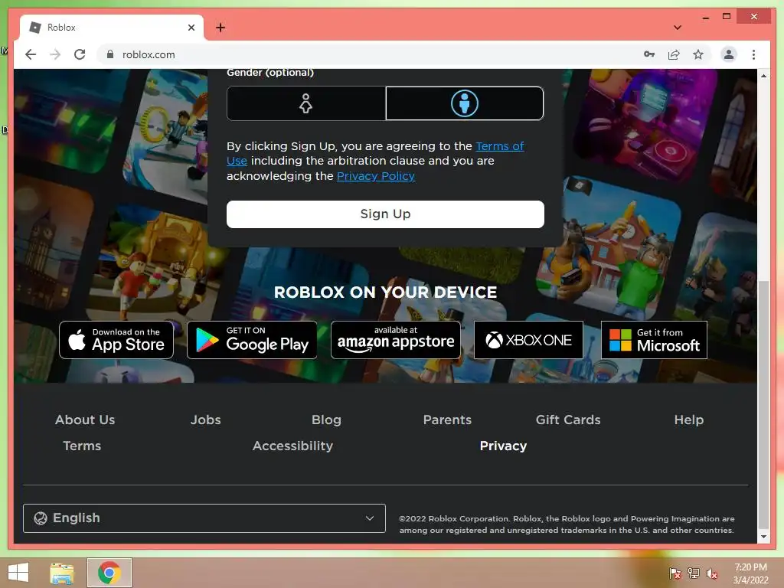
Task: Click the page scroll up arrow
Action: click(x=763, y=76)
